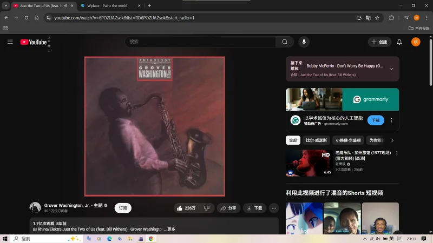
Task: Click the magnifier search button
Action: (x=285, y=42)
